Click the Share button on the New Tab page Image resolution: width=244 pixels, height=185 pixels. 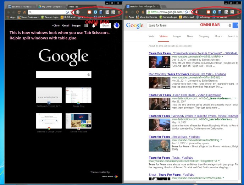click(x=105, y=26)
